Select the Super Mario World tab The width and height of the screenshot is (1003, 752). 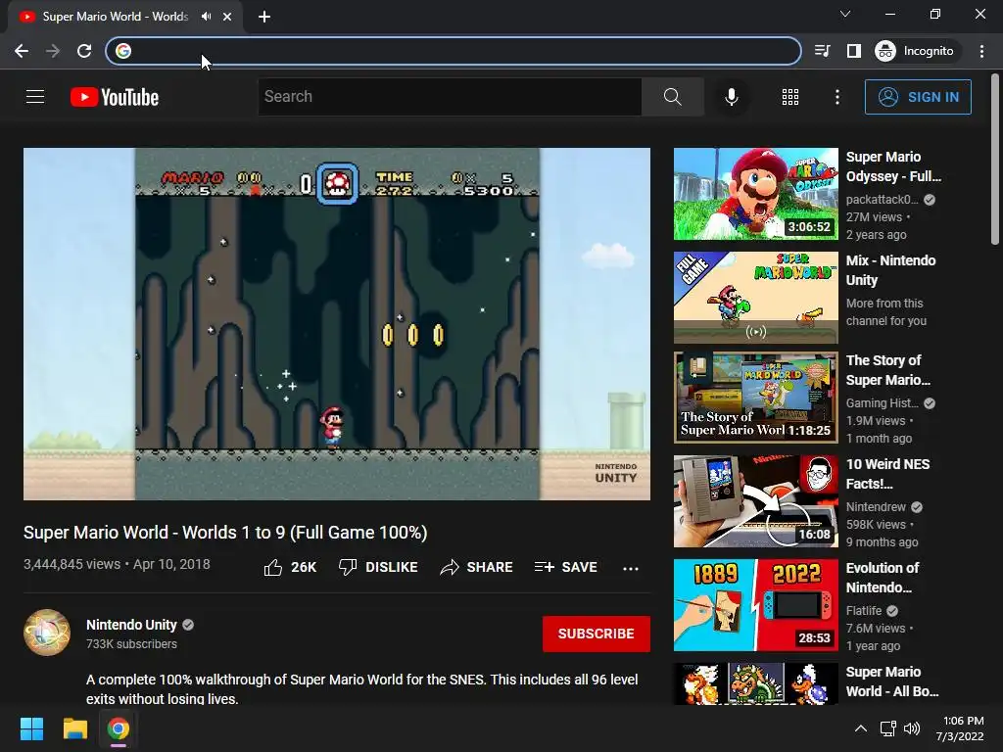click(124, 17)
